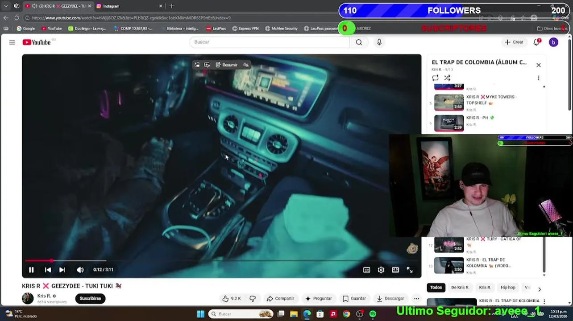The height and width of the screenshot is (321, 573).
Task: Close the Instagram browser tab
Action: [161, 6]
